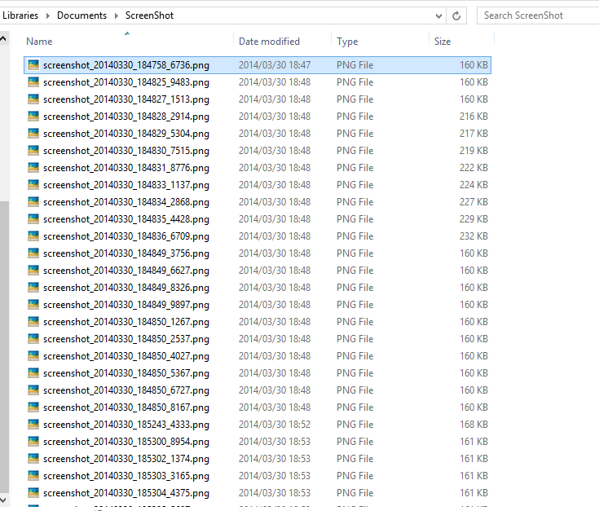
Task: Click icon of screenshot_20140330_184850_8167.png
Action: (33, 407)
